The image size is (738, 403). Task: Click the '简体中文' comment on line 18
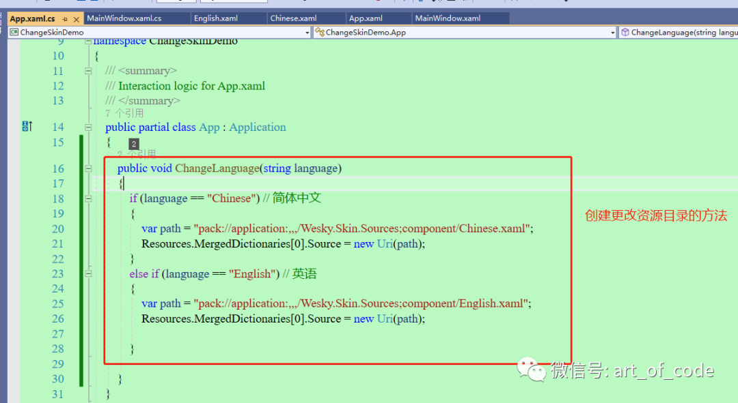coord(297,198)
